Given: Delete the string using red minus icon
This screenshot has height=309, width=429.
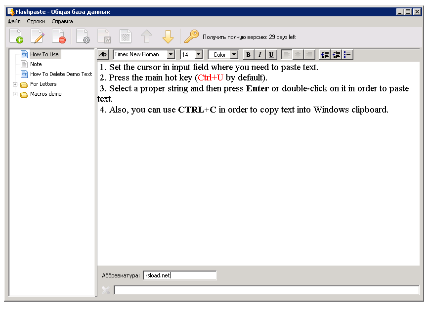Looking at the screenshot, I should (x=58, y=36).
